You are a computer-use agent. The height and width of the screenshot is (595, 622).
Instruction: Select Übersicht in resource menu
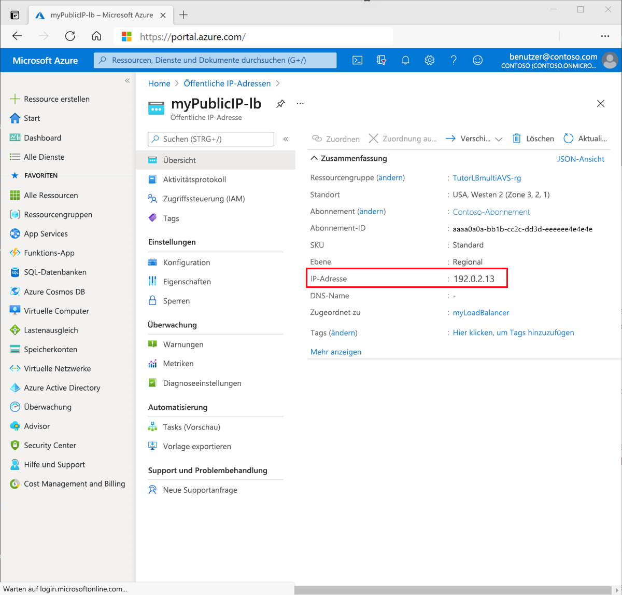[x=216, y=160]
